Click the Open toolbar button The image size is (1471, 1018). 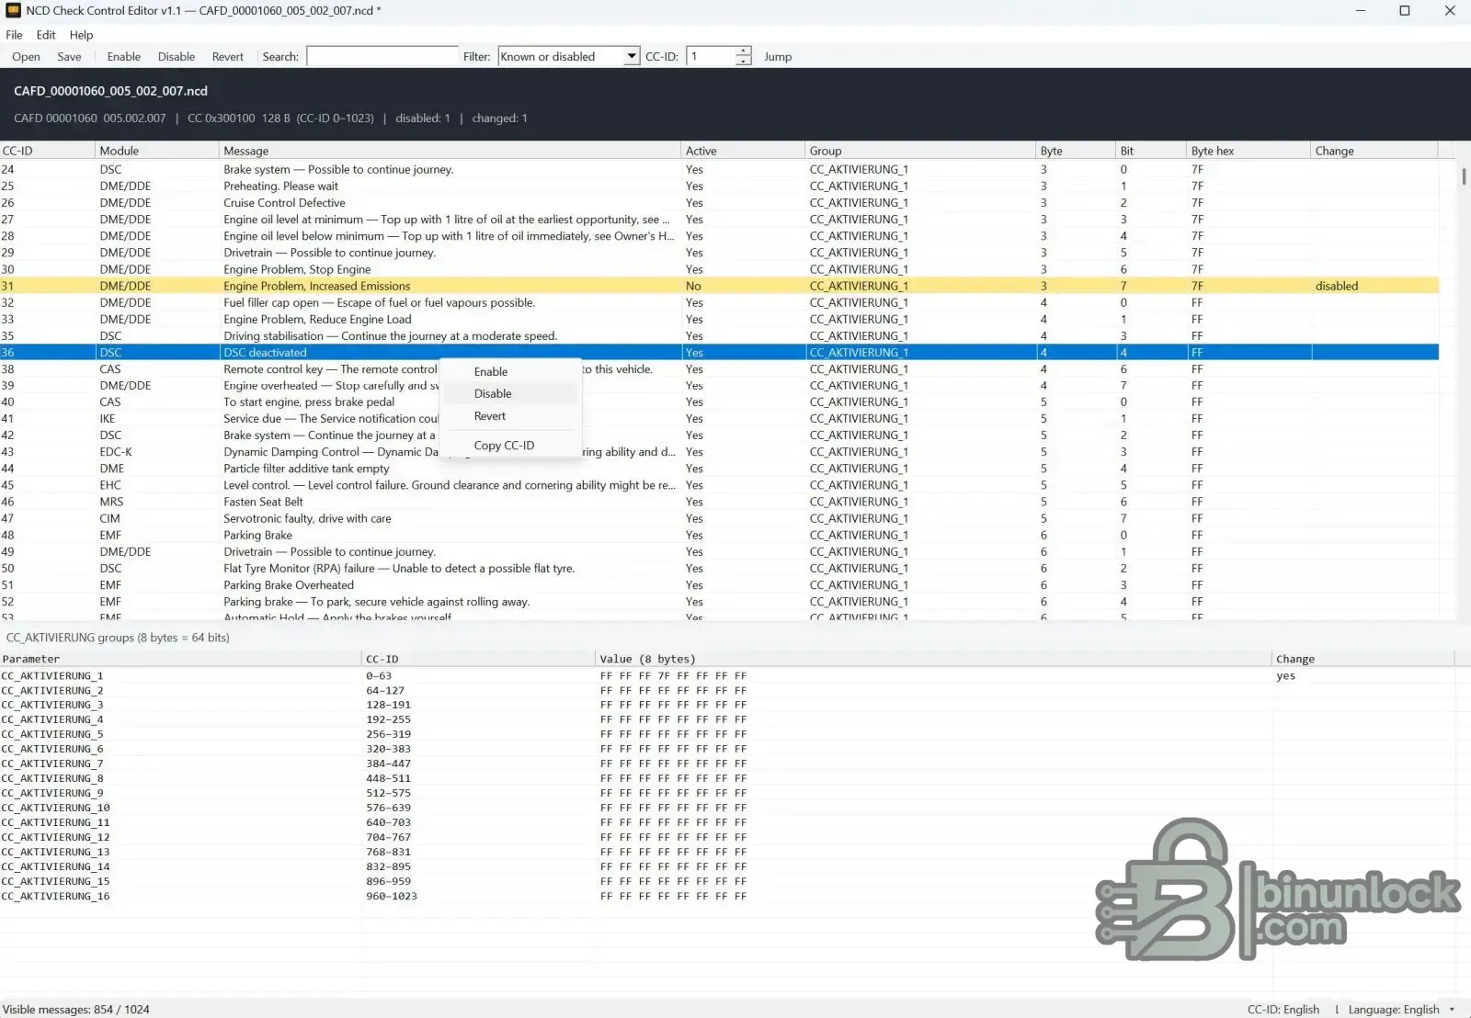[x=26, y=57]
